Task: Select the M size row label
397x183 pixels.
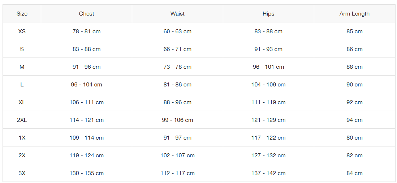Action: tap(22, 67)
